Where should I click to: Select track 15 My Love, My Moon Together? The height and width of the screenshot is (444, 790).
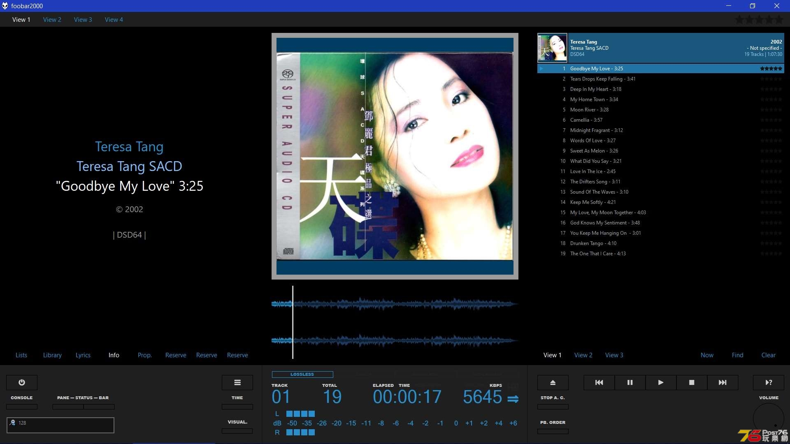click(x=661, y=213)
